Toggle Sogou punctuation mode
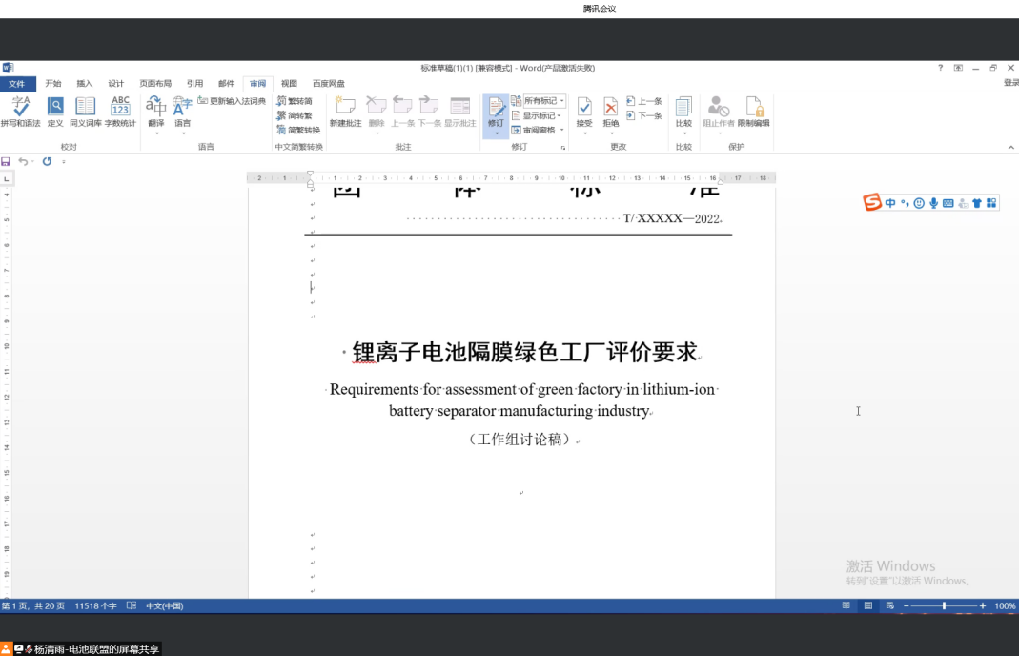The image size is (1019, 656). (905, 203)
